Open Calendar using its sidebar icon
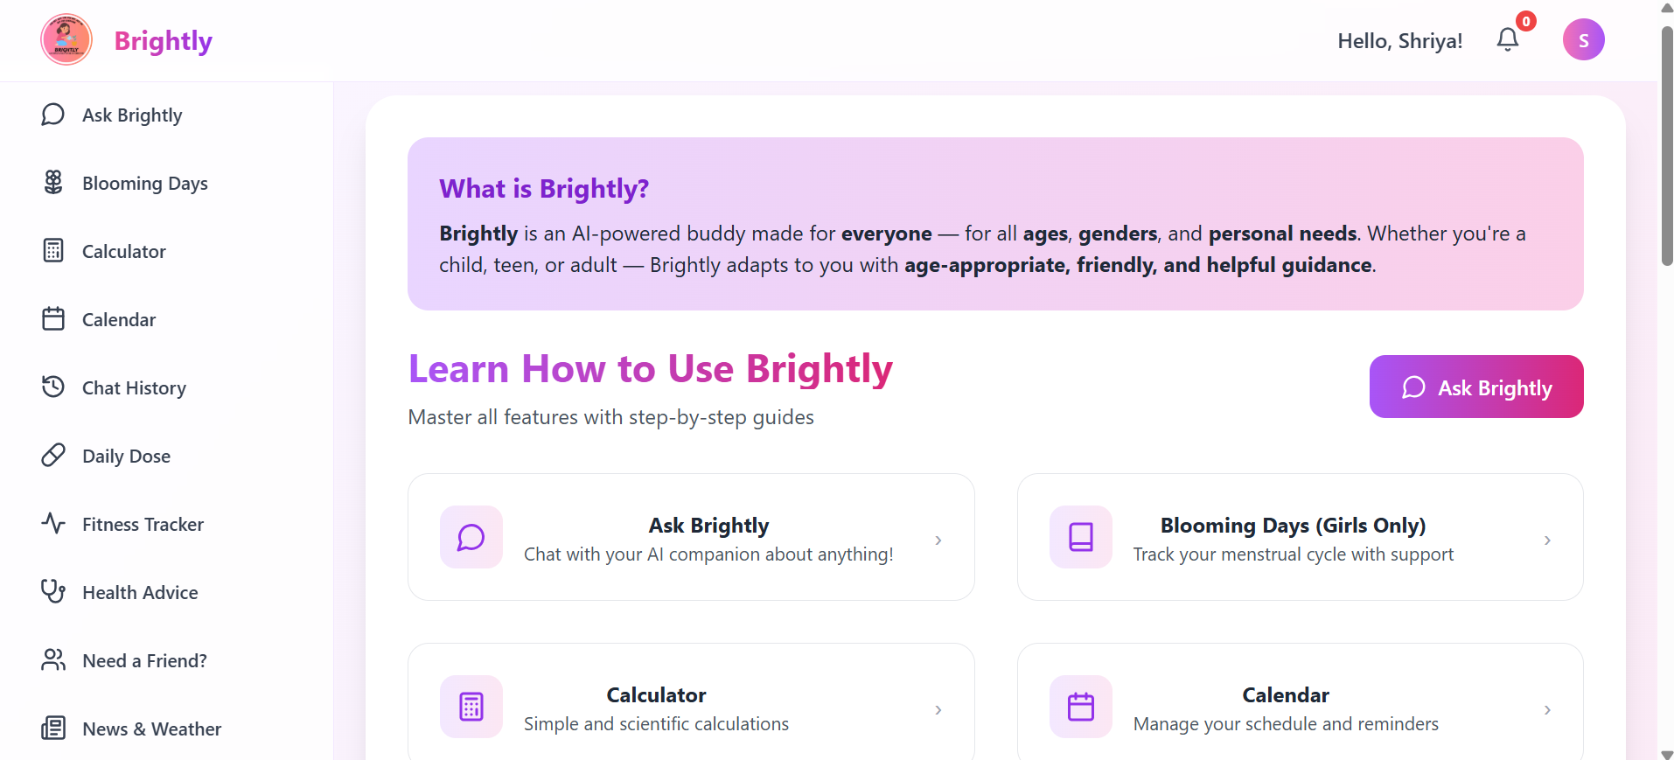This screenshot has height=760, width=1674. (52, 318)
